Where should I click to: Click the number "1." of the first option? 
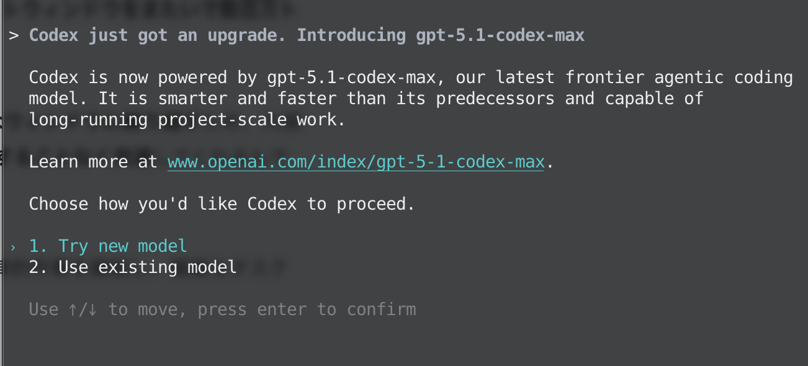coord(38,246)
